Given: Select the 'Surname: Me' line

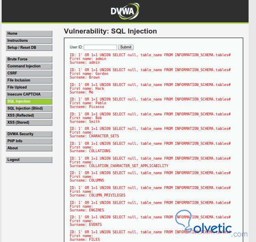Looking at the screenshot, I should [x=82, y=92].
